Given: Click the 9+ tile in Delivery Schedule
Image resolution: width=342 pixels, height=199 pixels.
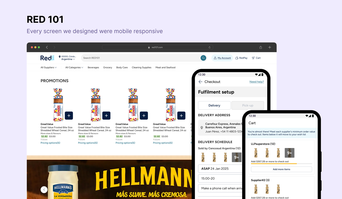Looking at the screenshot, I should [237, 157].
